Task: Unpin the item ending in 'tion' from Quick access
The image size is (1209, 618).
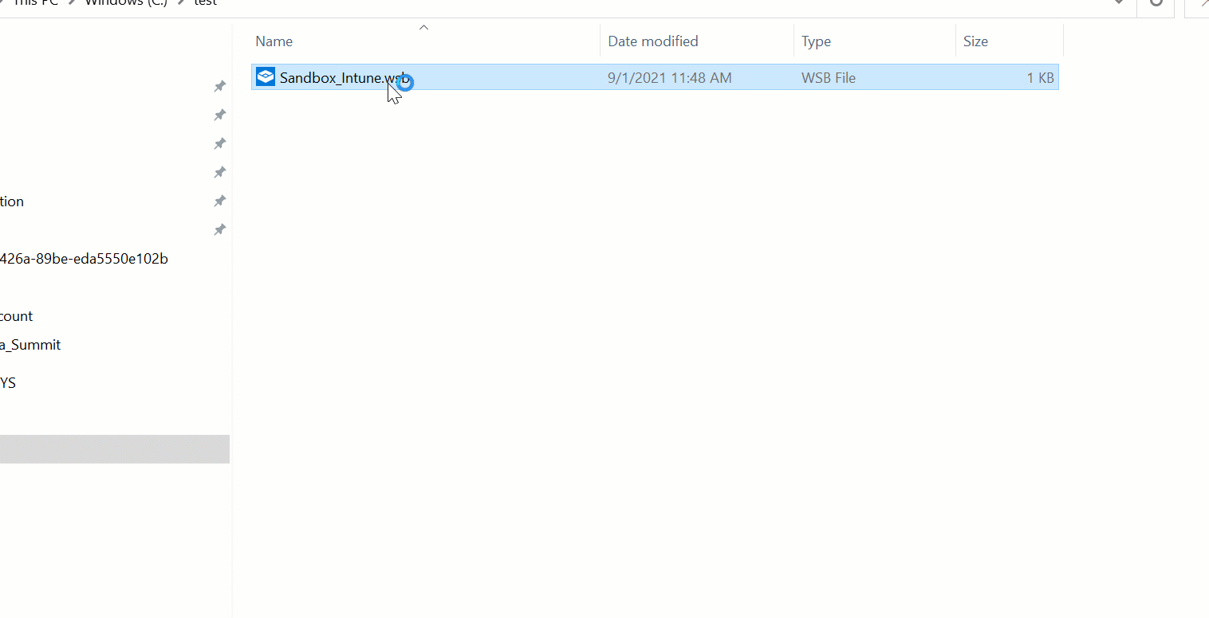Action: tap(220, 201)
